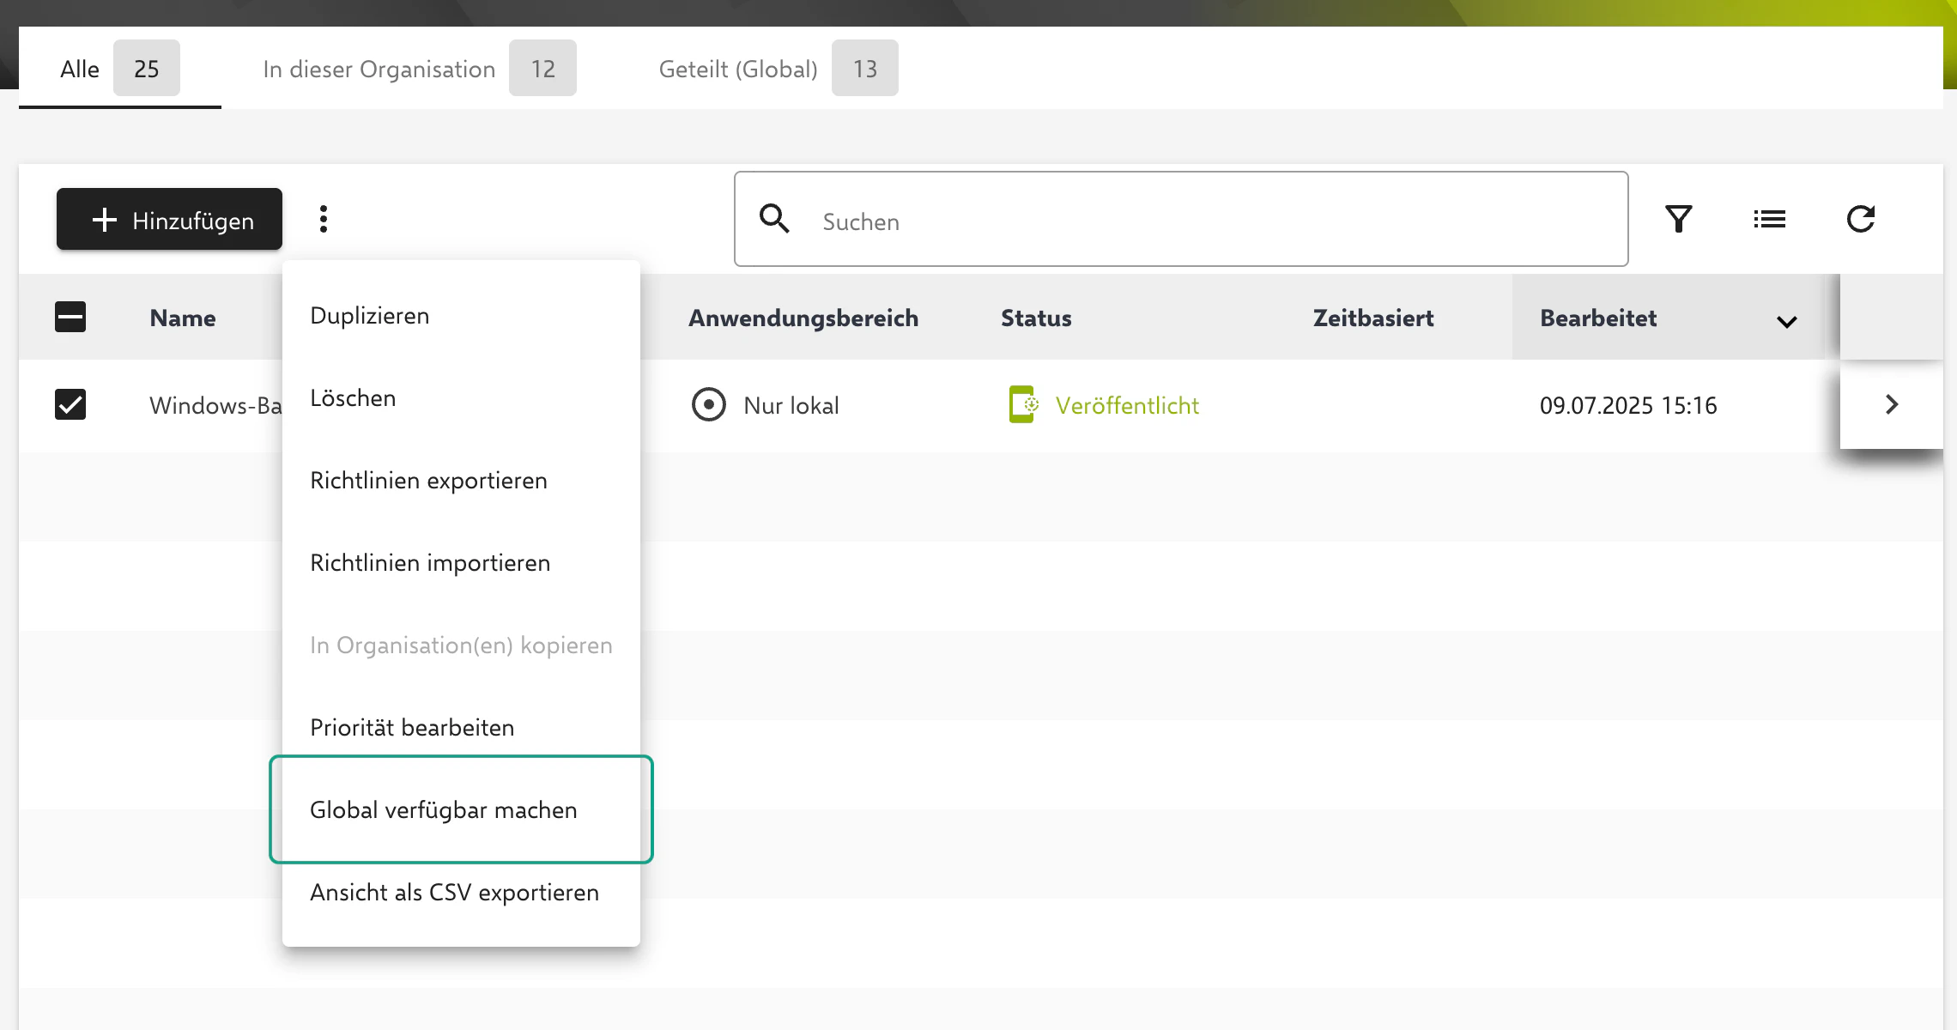Image resolution: width=1957 pixels, height=1030 pixels.
Task: Click the Nur lokal scope icon
Action: pos(709,404)
